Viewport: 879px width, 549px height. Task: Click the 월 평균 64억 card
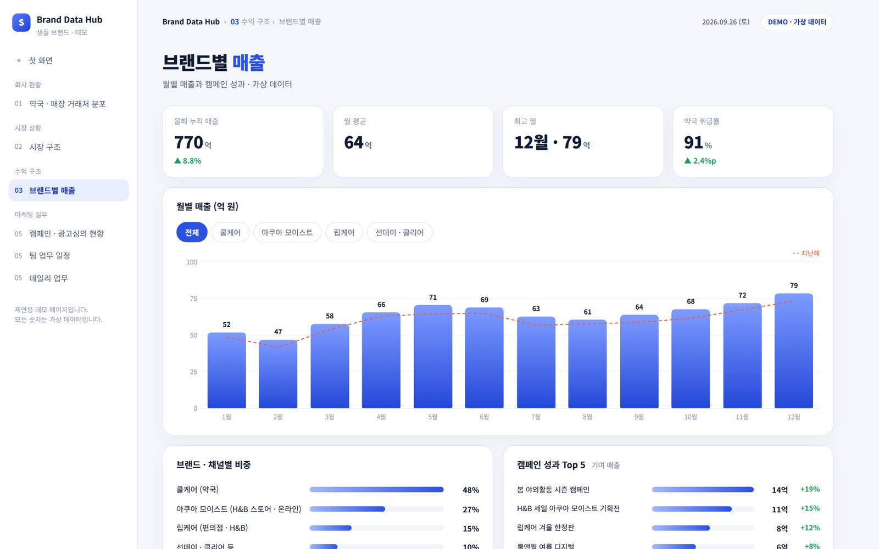tap(413, 142)
